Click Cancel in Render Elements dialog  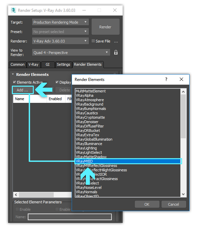point(173,204)
